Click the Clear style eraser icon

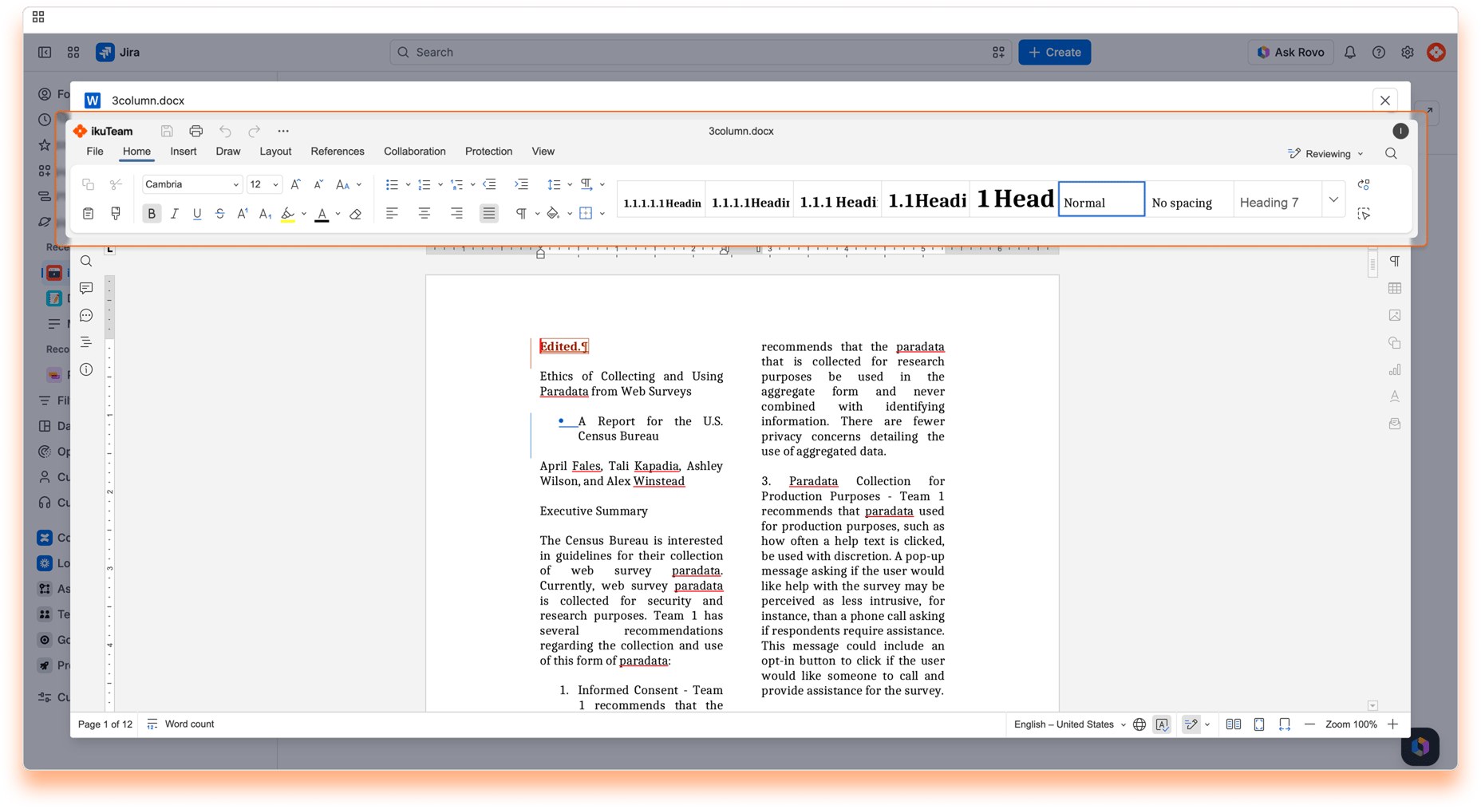coord(356,214)
